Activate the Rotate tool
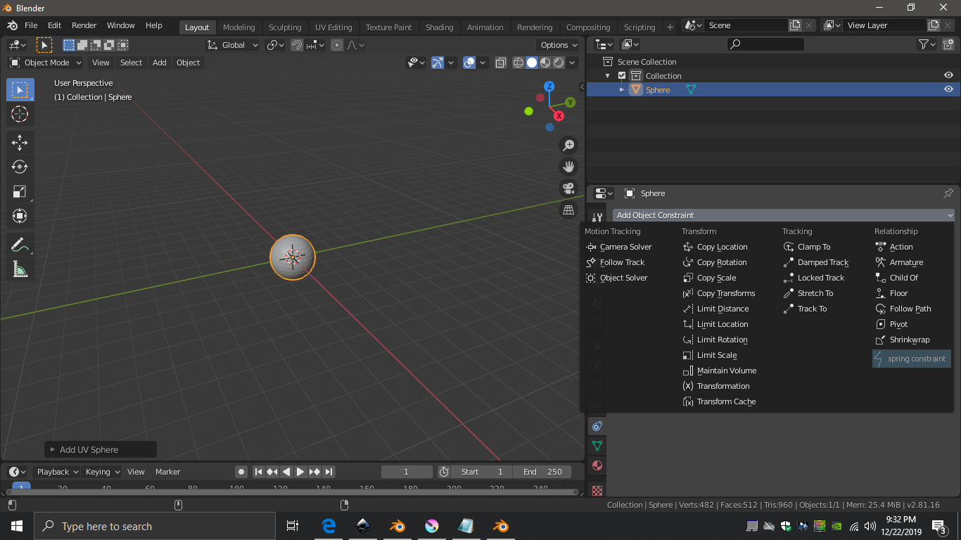Viewport: 961px width, 540px height. 20,167
